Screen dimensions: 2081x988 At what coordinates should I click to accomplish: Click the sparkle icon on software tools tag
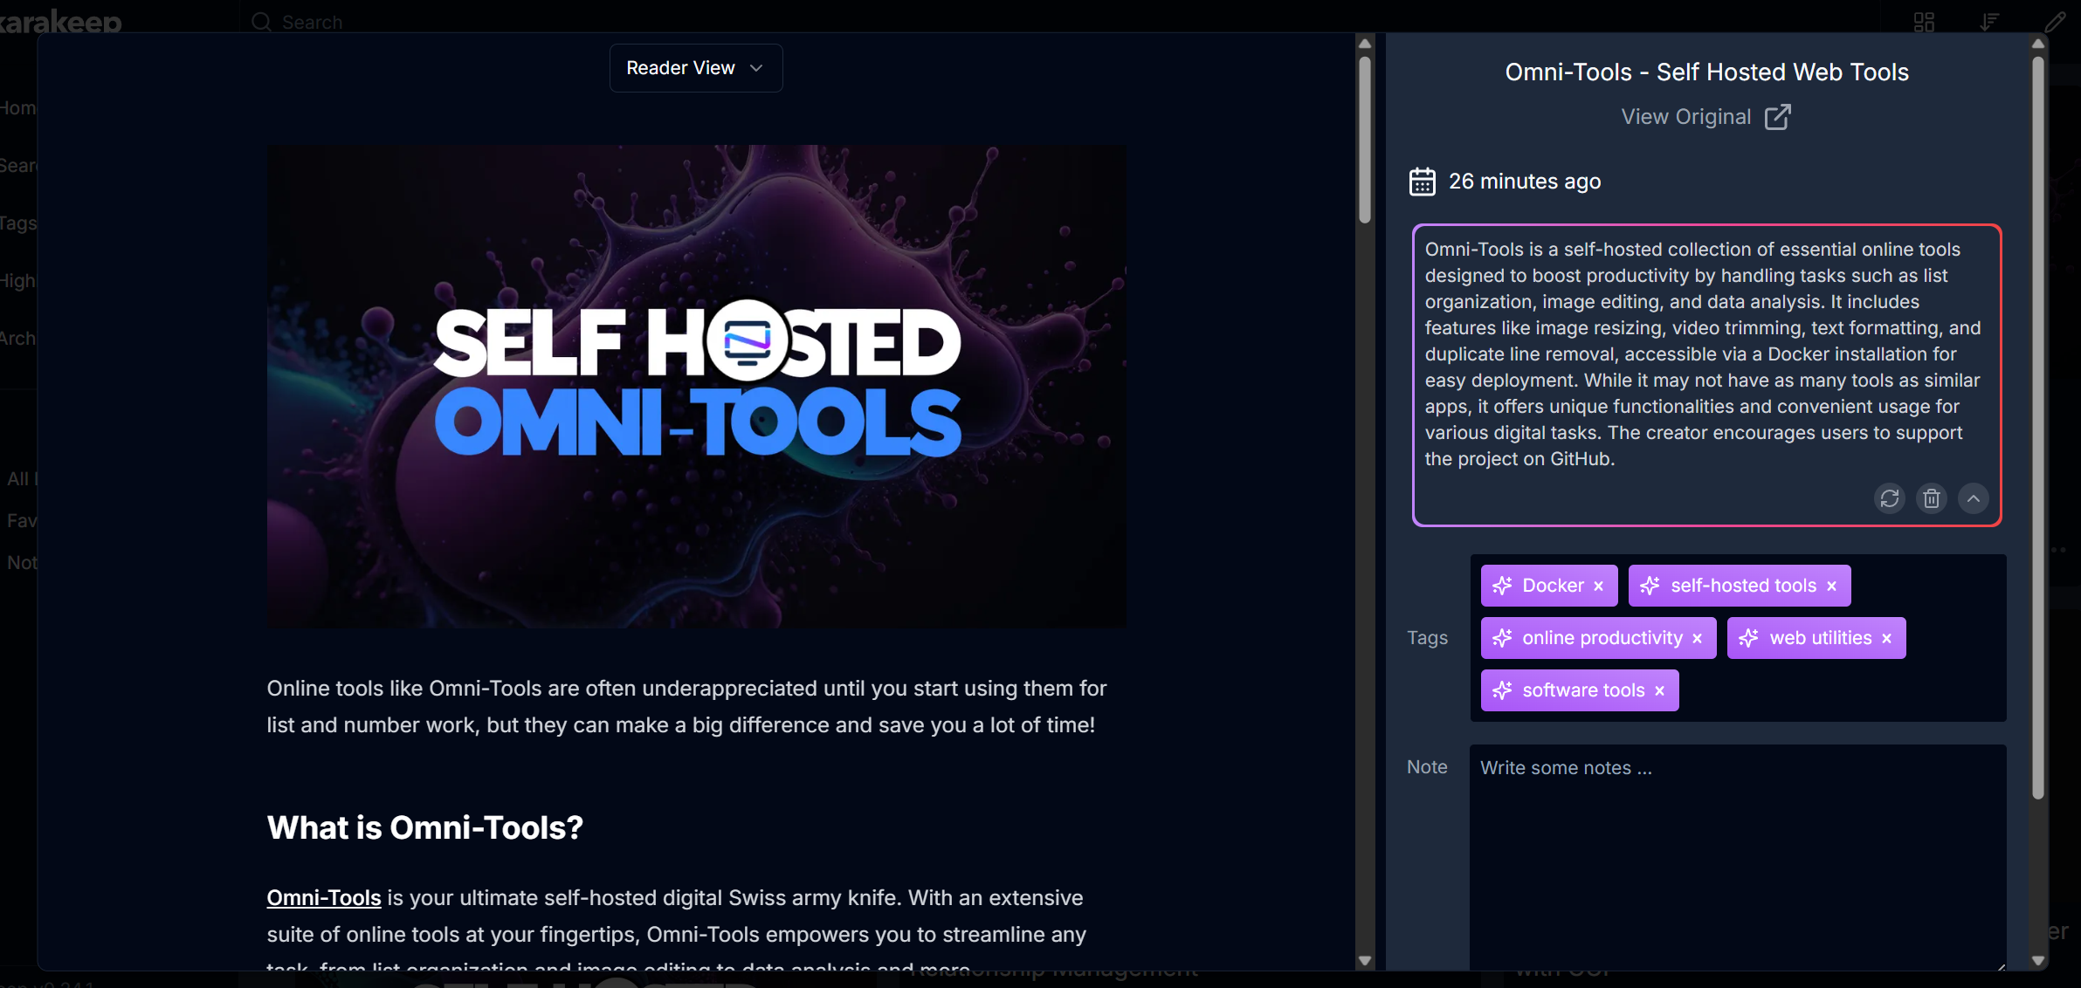point(1502,690)
